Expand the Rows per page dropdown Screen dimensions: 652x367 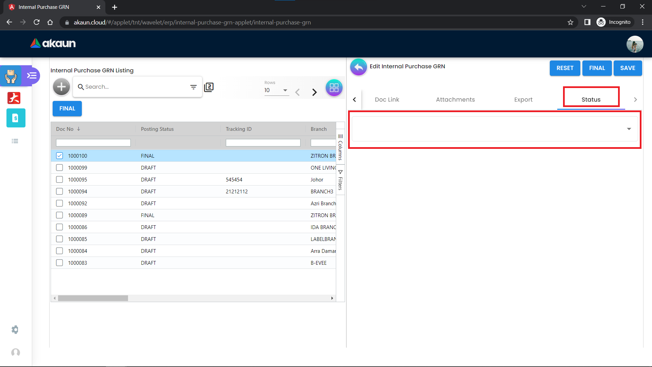coord(276,90)
